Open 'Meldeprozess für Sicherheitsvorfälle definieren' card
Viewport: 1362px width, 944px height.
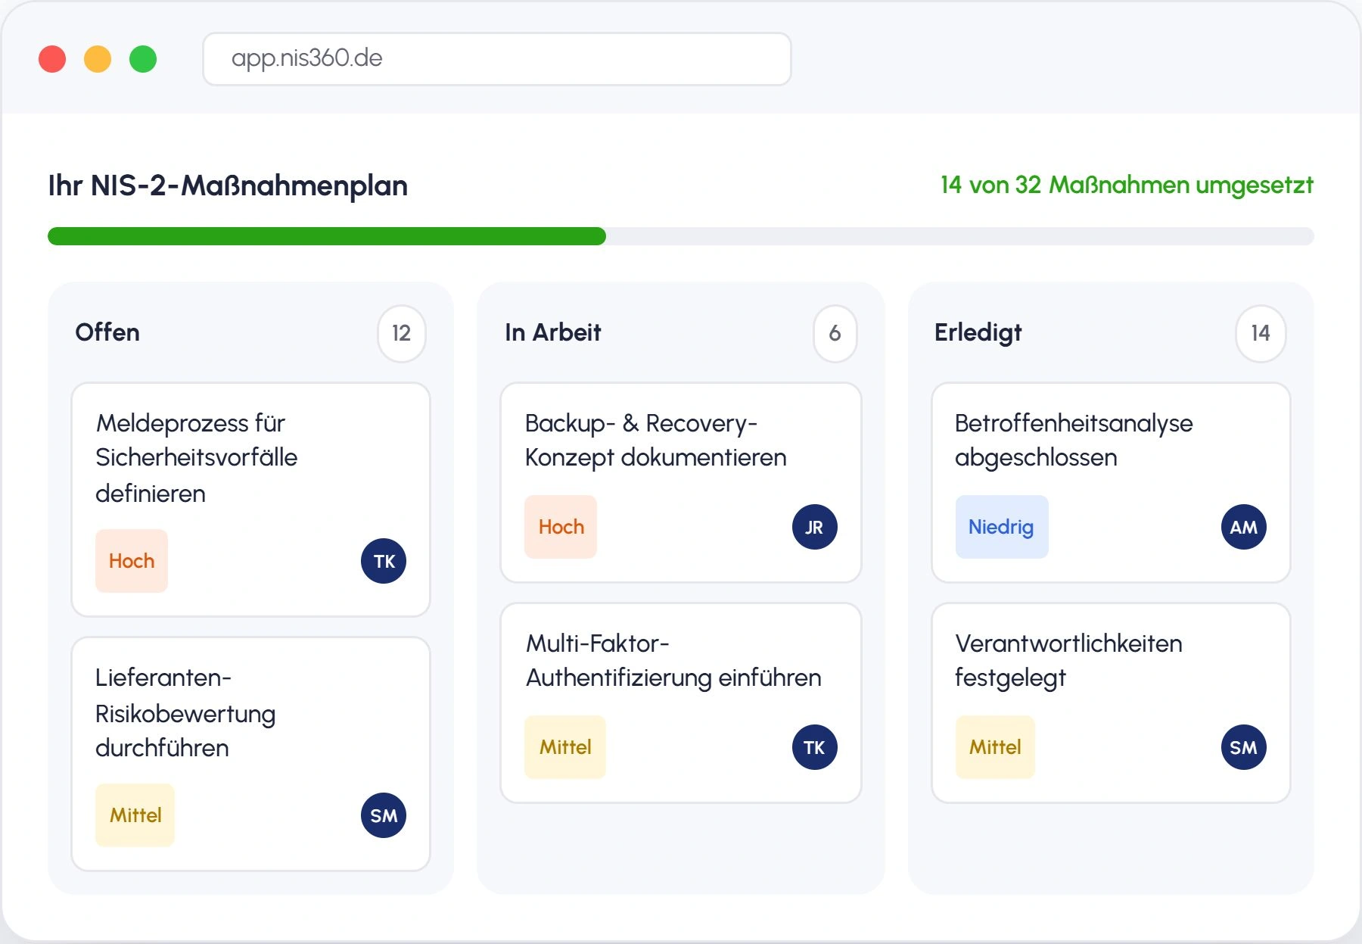(x=250, y=500)
